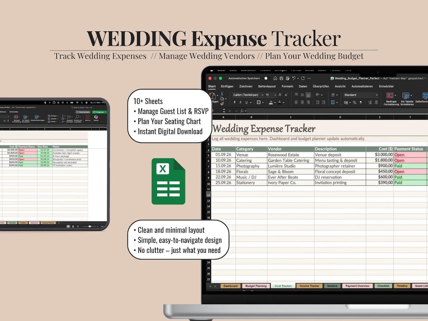Click the search field in tablet title bar
The image size is (428, 321).
(82, 107)
